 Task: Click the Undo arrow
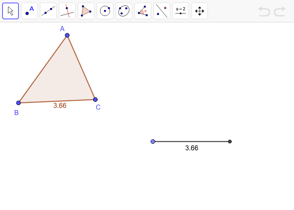(264, 11)
